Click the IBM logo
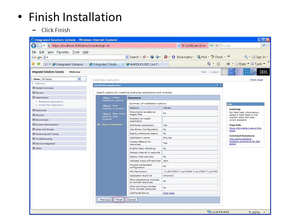The width and height of the screenshot is (293, 220). pos(263,72)
